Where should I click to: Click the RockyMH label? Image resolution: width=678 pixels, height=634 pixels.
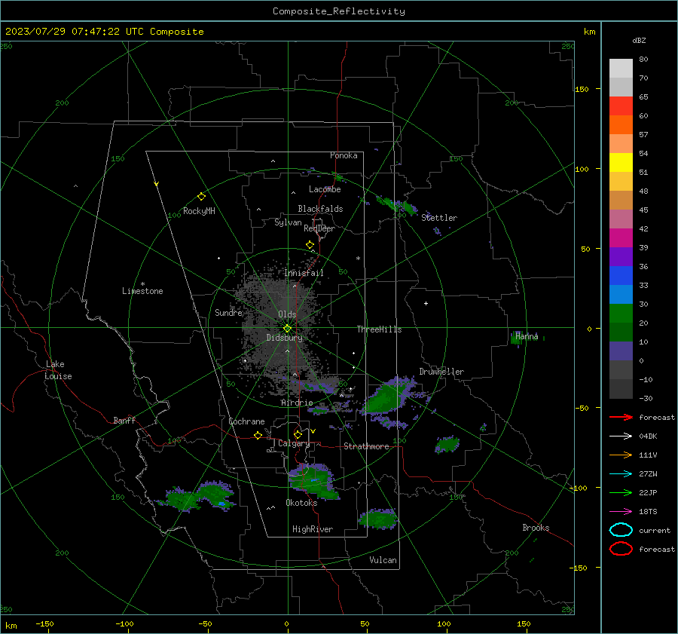click(x=199, y=211)
